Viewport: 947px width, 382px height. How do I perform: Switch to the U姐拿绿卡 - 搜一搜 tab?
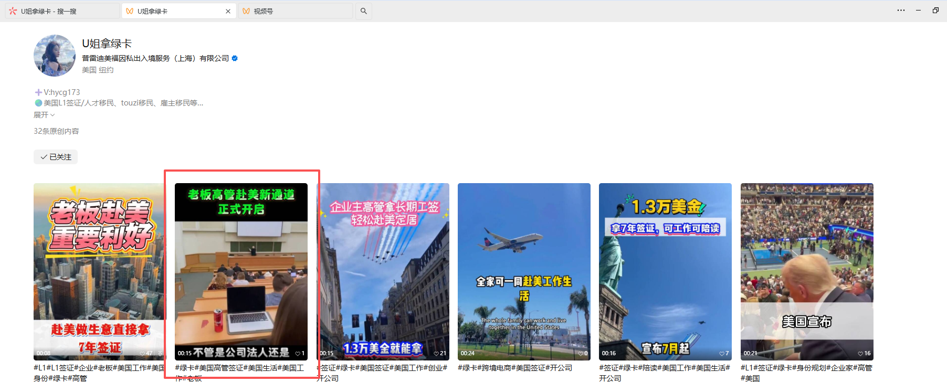click(62, 11)
